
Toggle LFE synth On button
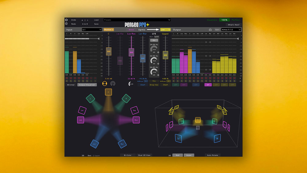pyautogui.click(x=154, y=40)
